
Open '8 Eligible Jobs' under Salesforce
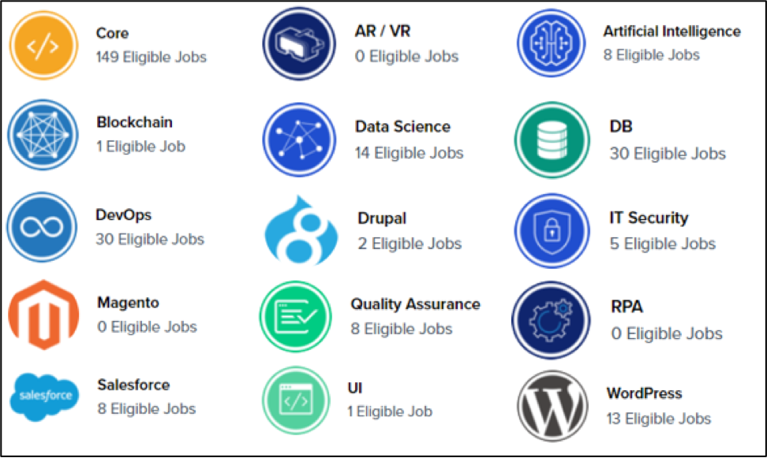[x=146, y=408]
